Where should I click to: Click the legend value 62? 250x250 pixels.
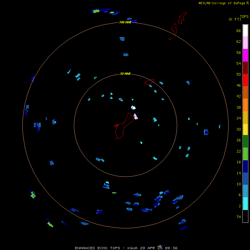[x=239, y=42]
